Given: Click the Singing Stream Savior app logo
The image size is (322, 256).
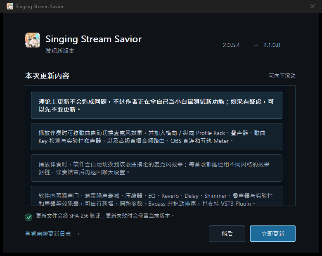Looking at the screenshot, I should tap(32, 40).
